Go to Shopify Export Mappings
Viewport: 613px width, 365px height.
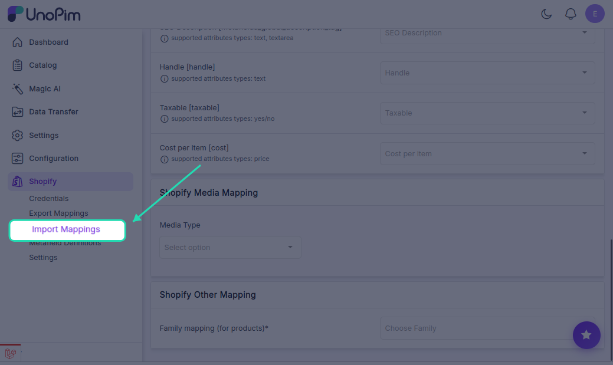click(x=58, y=213)
